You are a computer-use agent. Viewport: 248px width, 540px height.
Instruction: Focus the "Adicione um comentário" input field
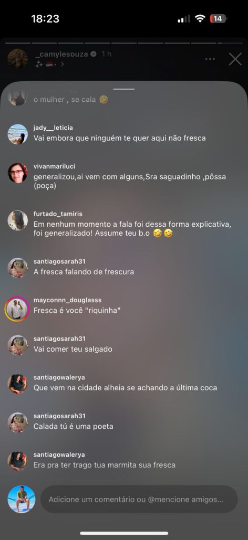click(139, 499)
